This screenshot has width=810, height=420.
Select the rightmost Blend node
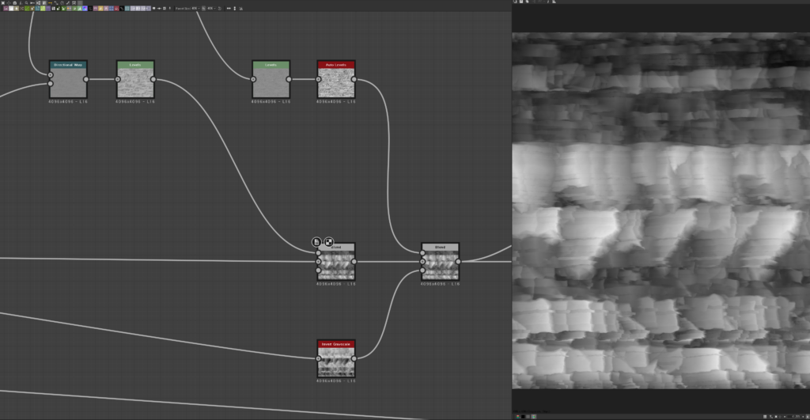click(440, 262)
